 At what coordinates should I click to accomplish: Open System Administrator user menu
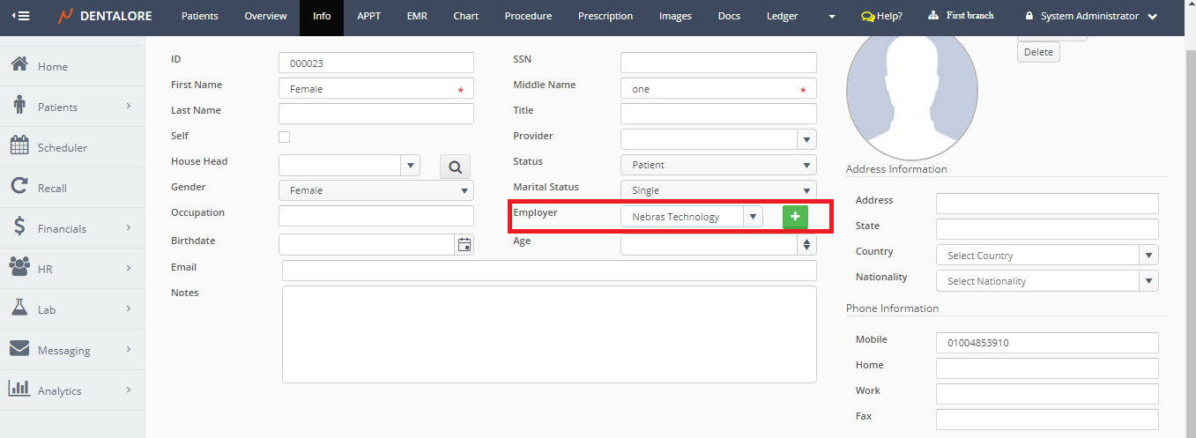1091,16
